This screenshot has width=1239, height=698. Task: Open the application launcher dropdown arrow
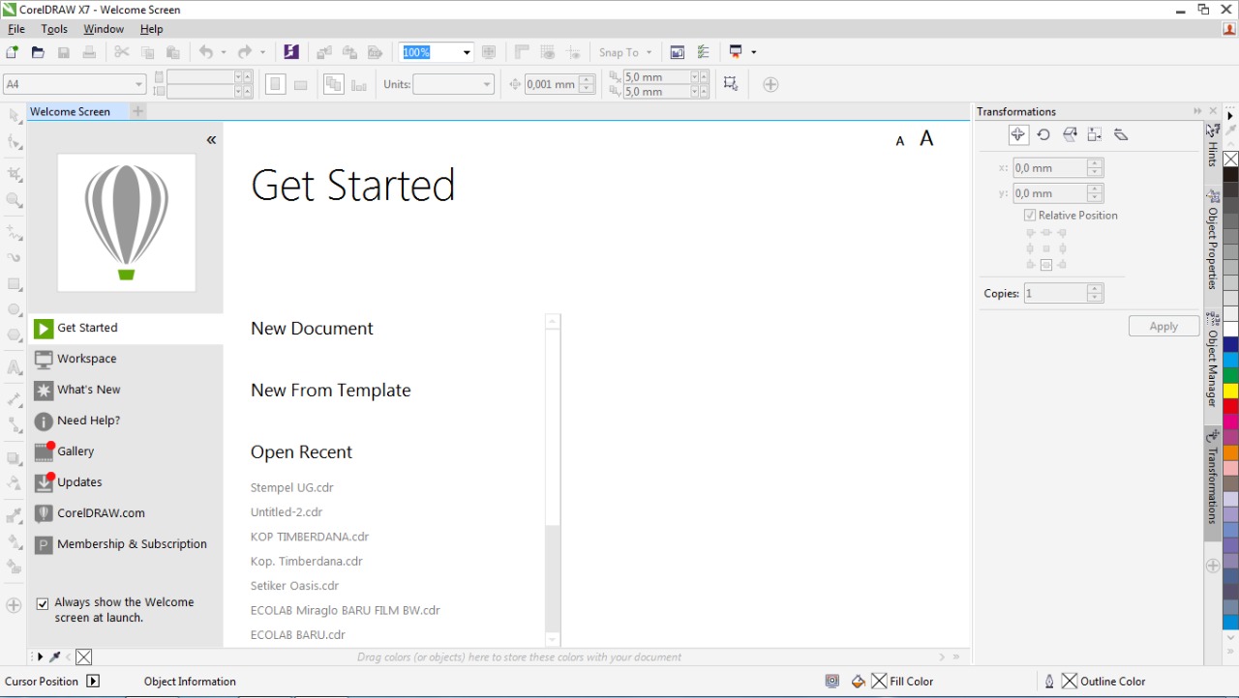coord(753,52)
